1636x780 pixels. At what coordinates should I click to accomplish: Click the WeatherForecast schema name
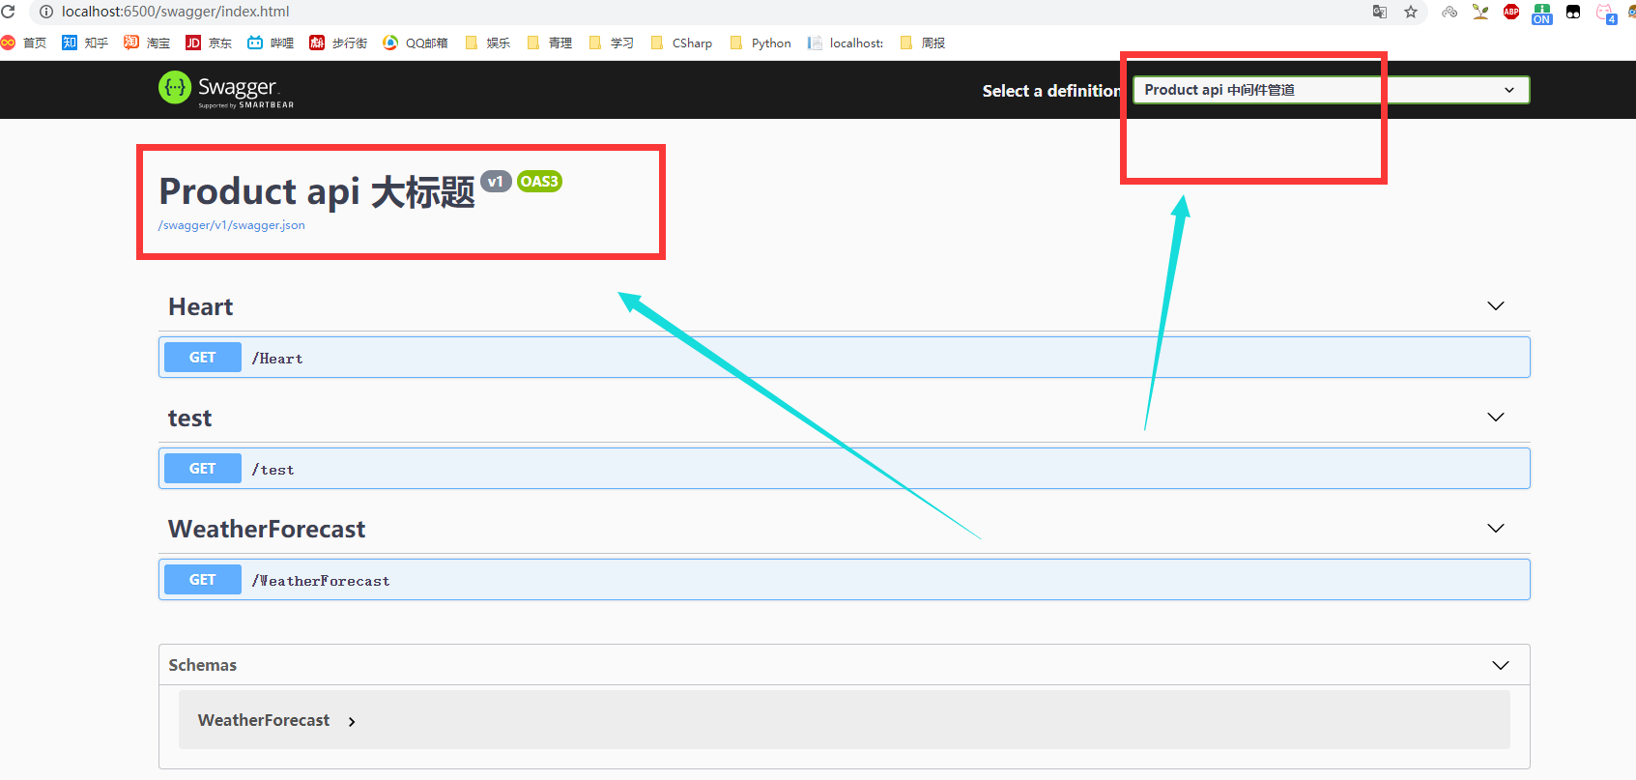264,720
